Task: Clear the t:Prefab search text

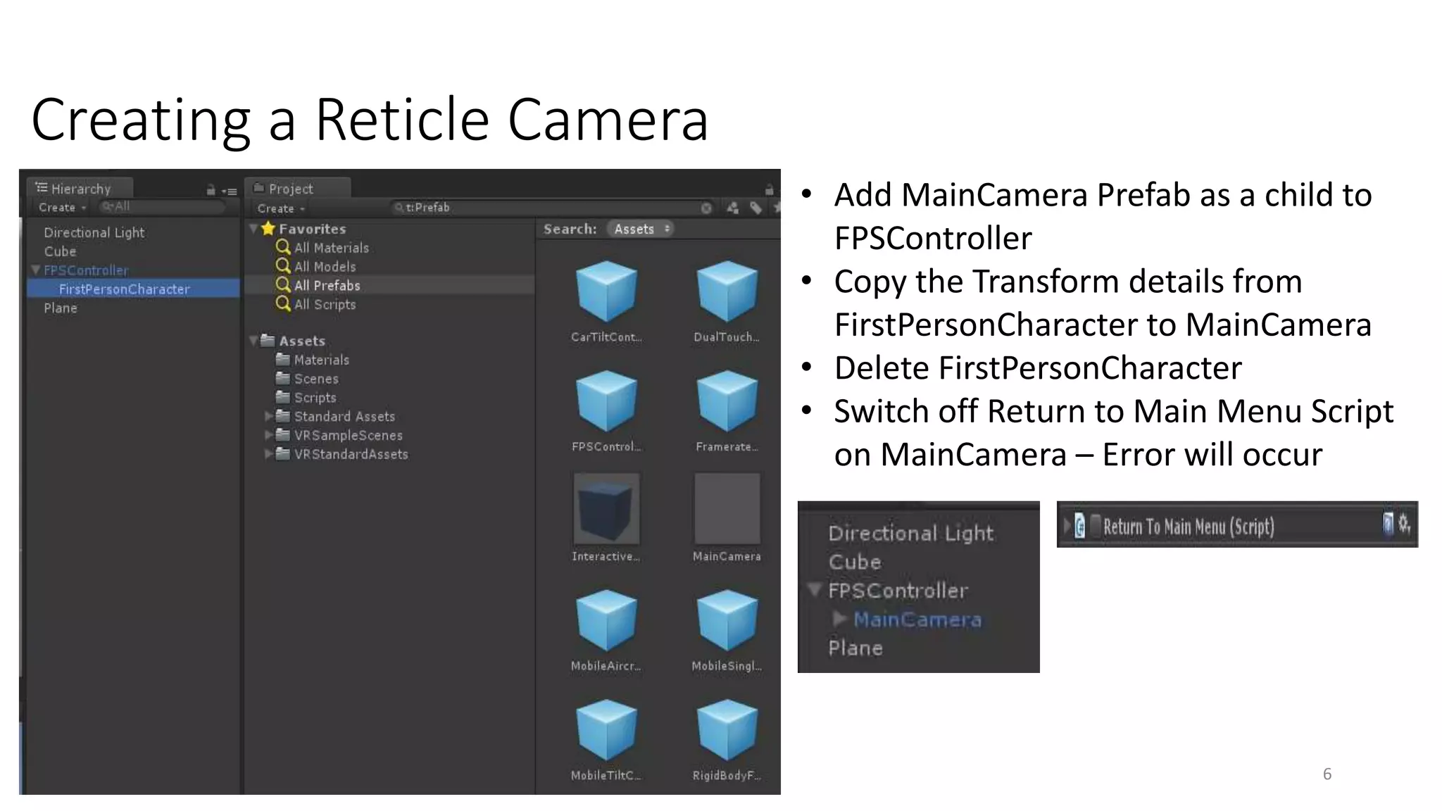Action: click(706, 208)
